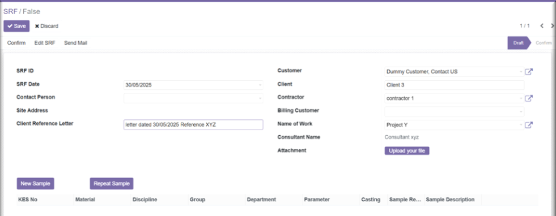Go to previous record arrow

tap(542, 26)
